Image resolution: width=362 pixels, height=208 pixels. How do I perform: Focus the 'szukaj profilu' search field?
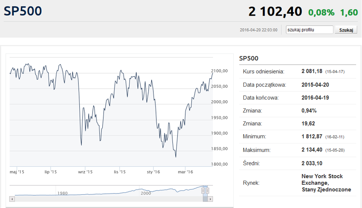click(x=310, y=30)
